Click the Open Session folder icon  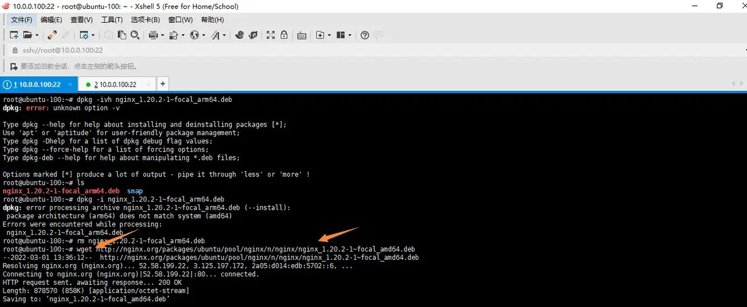pos(27,35)
